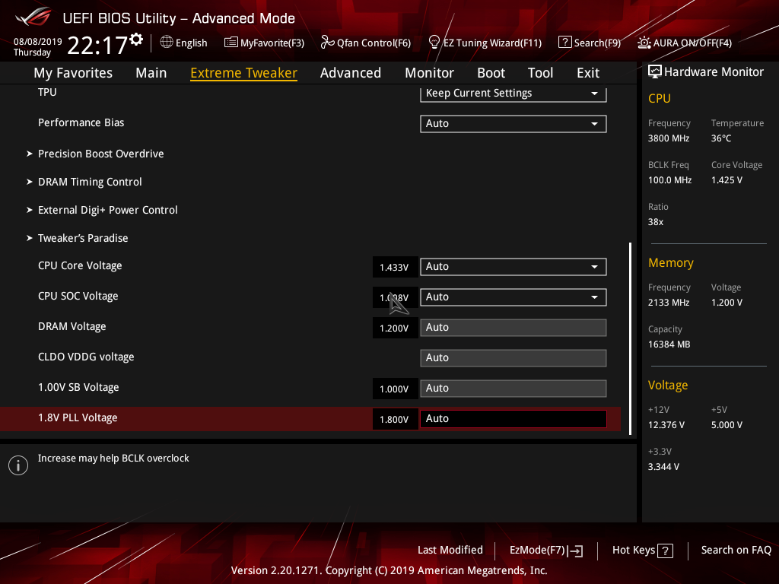Expand Tweaker's Paradise

point(85,238)
